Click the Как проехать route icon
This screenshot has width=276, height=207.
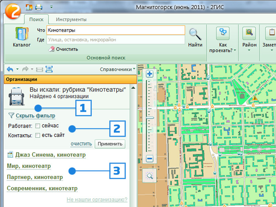[223, 33]
